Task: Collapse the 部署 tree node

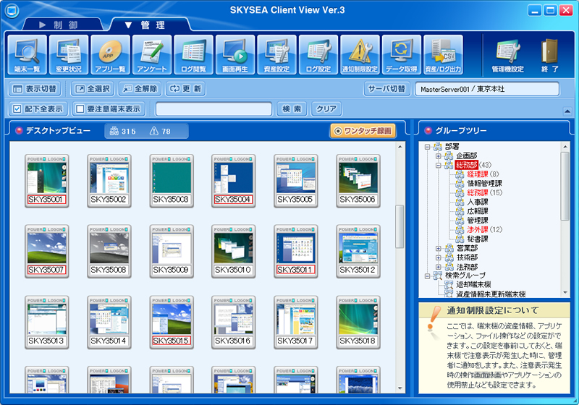Action: click(427, 147)
